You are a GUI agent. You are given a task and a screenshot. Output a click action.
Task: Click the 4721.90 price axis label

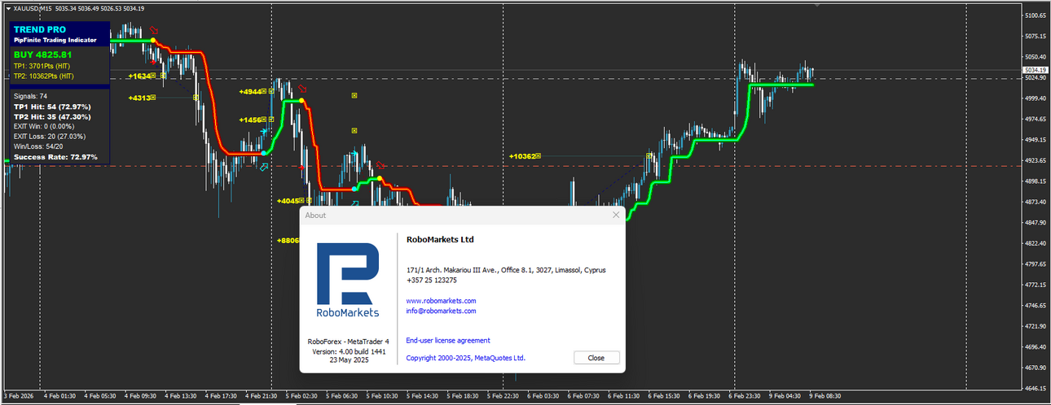tap(1036, 326)
